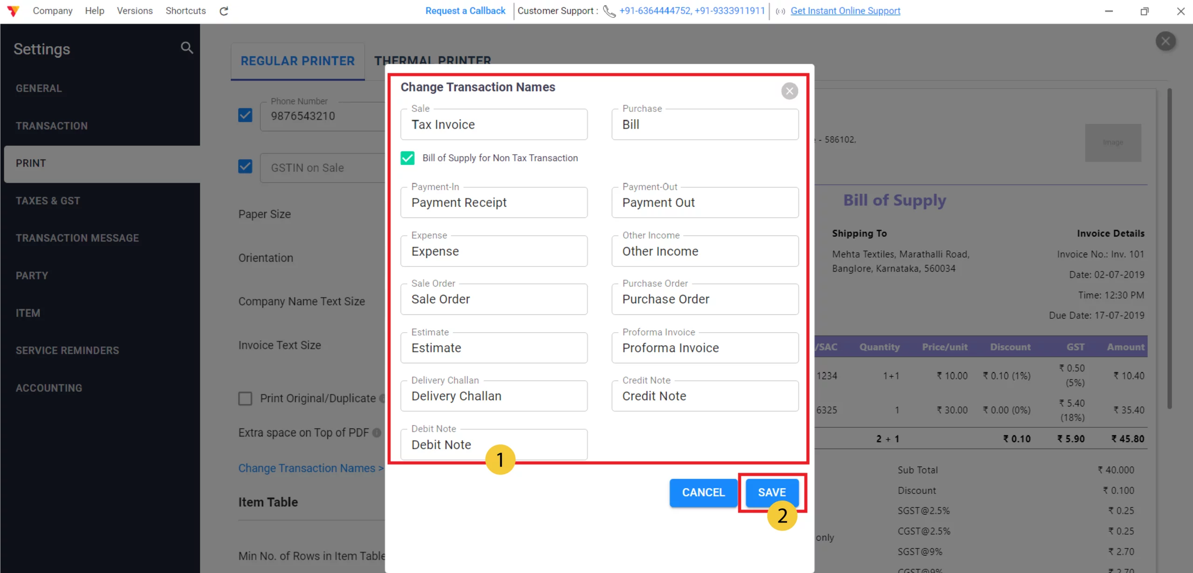Toggle the GSTIN on Sale checkbox

point(245,166)
